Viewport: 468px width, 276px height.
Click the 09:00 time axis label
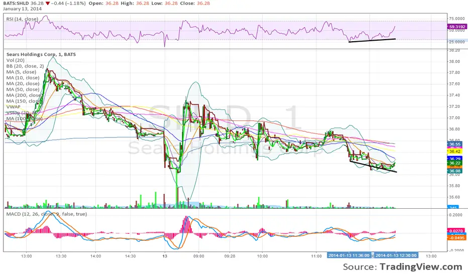198,256
